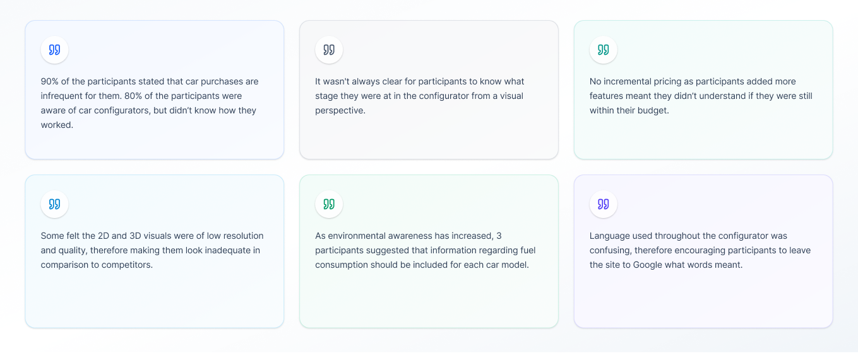Click the purple quote icon above confusing language text
This screenshot has width=858, height=356.
604,204
